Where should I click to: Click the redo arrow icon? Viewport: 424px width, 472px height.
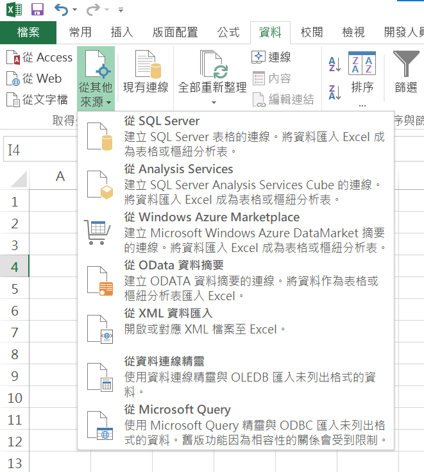tap(93, 10)
